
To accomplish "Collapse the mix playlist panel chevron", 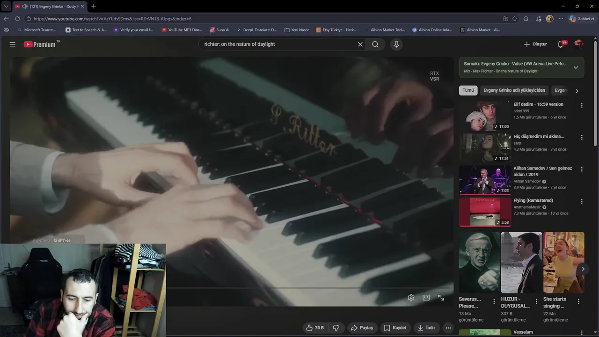I will (x=576, y=67).
